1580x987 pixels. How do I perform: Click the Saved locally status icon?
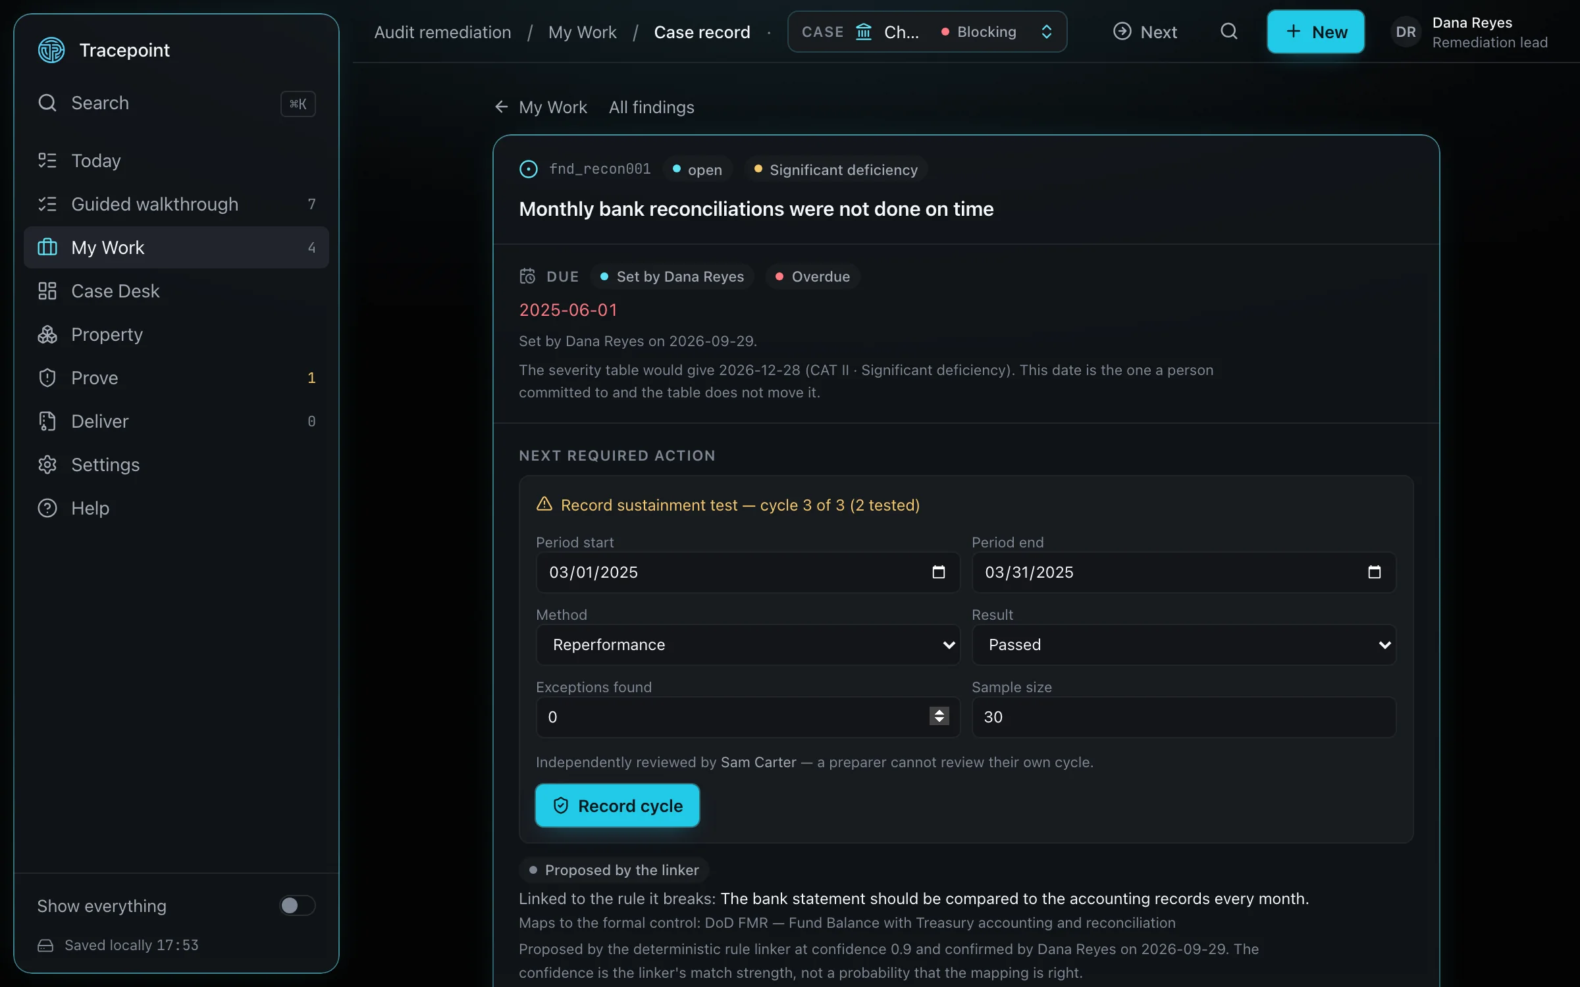(x=45, y=946)
